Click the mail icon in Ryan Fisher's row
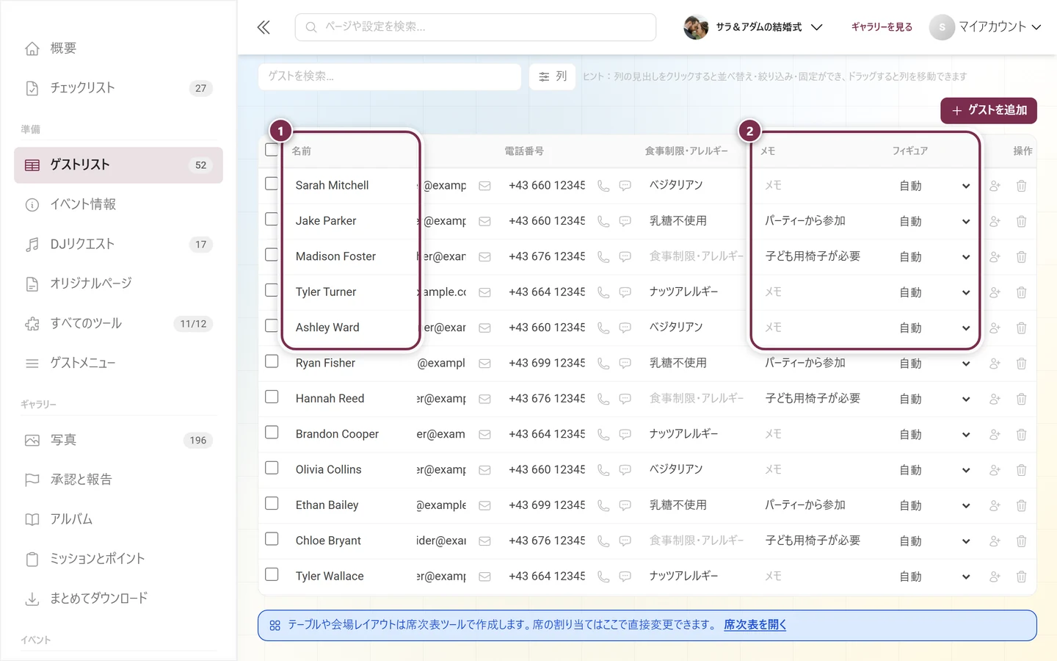 [x=484, y=364]
